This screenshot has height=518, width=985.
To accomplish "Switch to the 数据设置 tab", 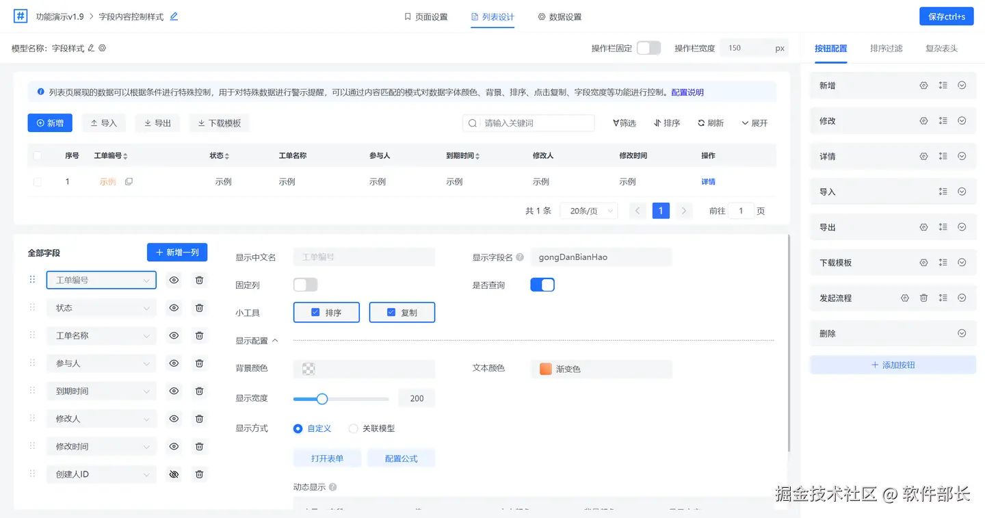I will point(560,16).
